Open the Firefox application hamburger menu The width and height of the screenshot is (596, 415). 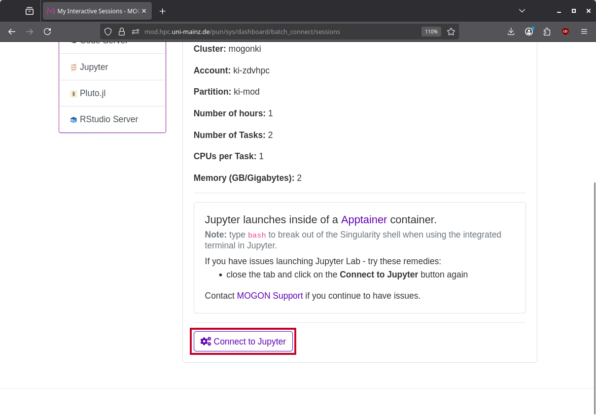tap(584, 32)
